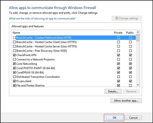Screen dimensions: 153x123
Task: Confirm with the OK button
Action: [x=114, y=118]
